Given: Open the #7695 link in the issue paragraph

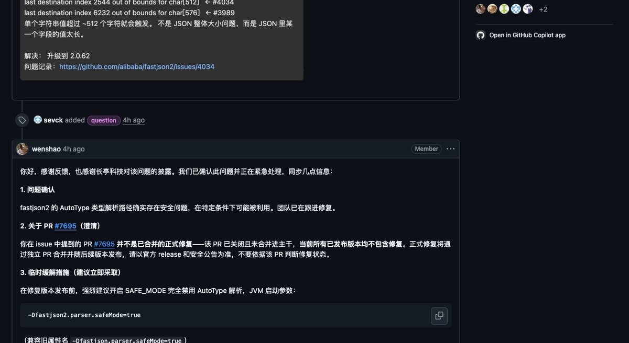Looking at the screenshot, I should tap(104, 244).
